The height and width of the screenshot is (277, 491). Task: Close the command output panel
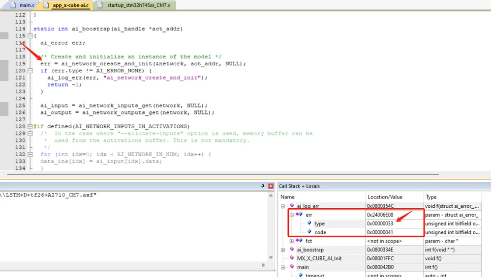point(271,186)
